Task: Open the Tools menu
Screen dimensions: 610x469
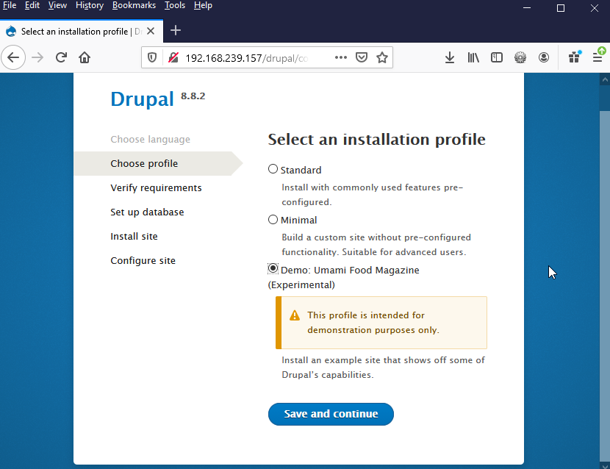Action: pyautogui.click(x=175, y=6)
